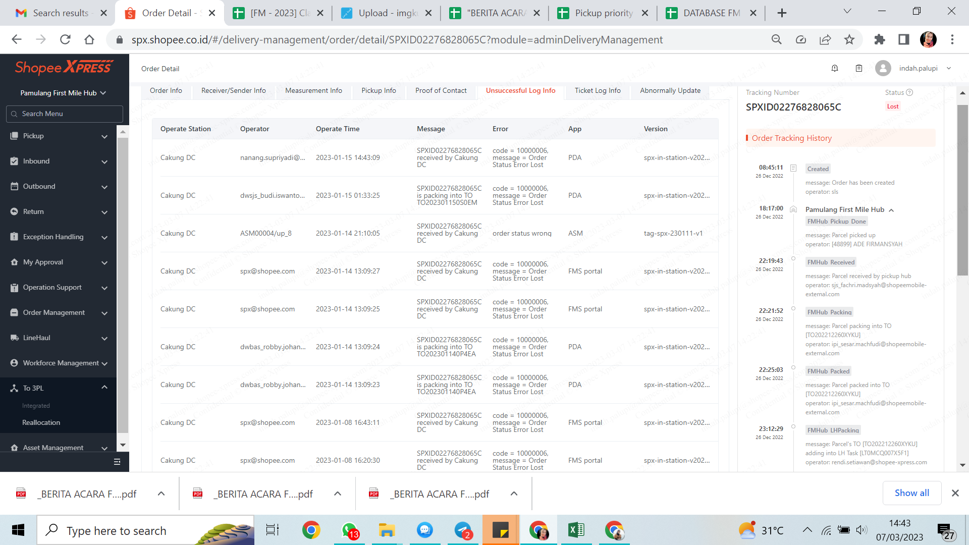Switch to the Order Info tab
The height and width of the screenshot is (545, 969).
tap(166, 91)
